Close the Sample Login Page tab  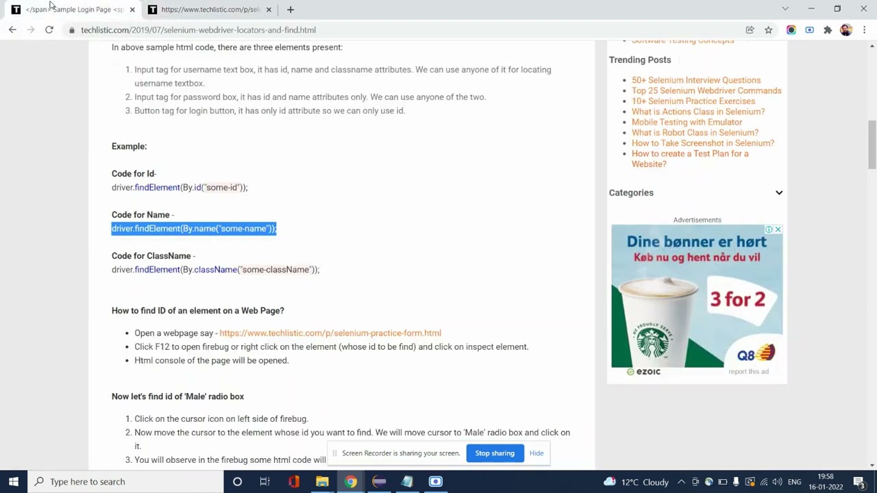132,10
